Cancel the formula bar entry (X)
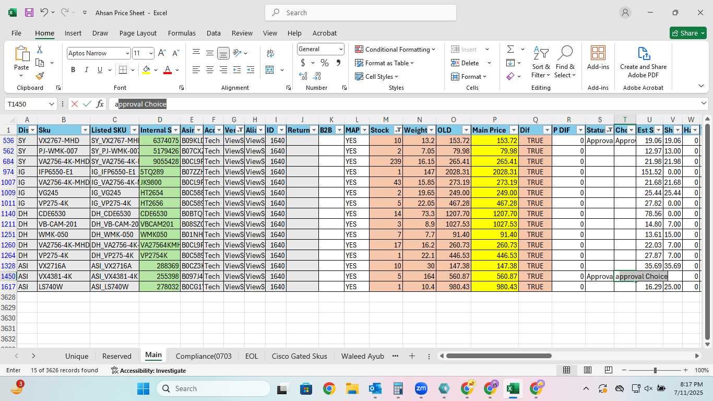The image size is (713, 401). (x=75, y=104)
